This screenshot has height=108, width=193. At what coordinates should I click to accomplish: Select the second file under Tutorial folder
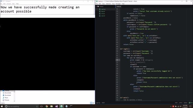click(103, 11)
